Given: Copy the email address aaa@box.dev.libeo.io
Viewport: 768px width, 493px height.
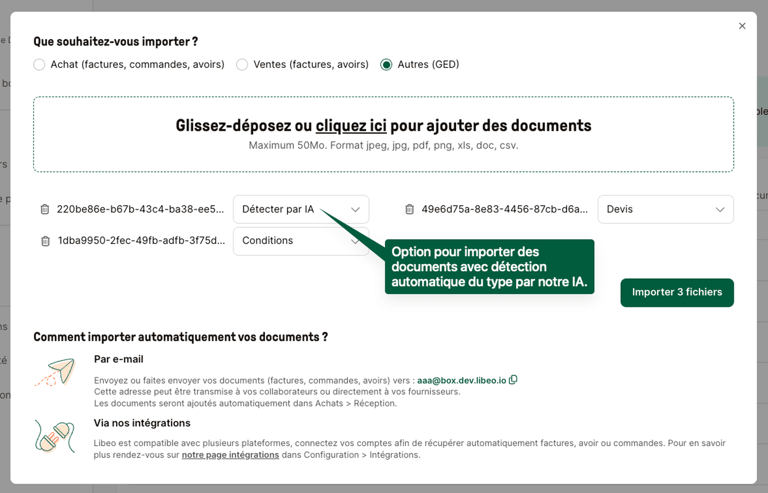Looking at the screenshot, I should coord(513,380).
